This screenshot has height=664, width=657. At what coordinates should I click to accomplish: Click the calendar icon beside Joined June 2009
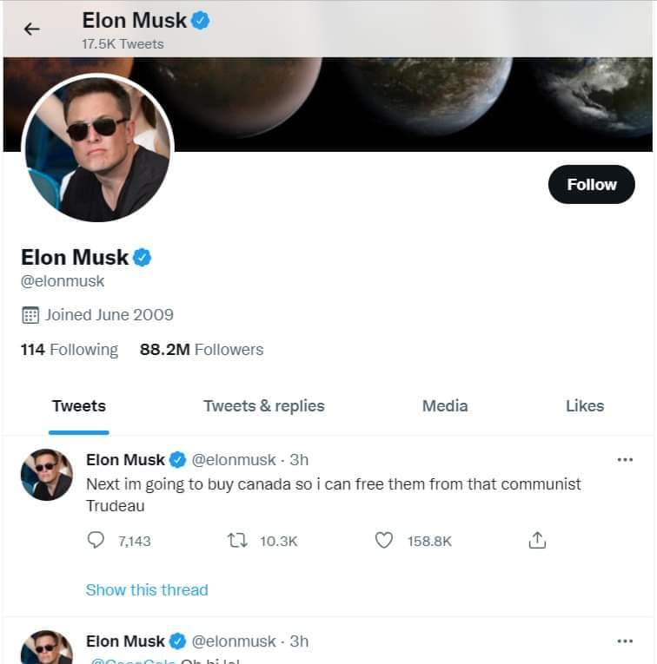point(30,314)
